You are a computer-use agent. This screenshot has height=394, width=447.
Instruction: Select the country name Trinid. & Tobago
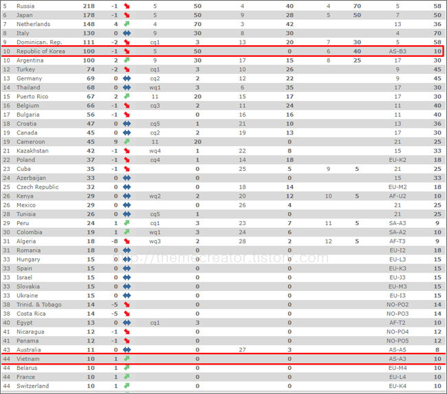[x=39, y=305]
